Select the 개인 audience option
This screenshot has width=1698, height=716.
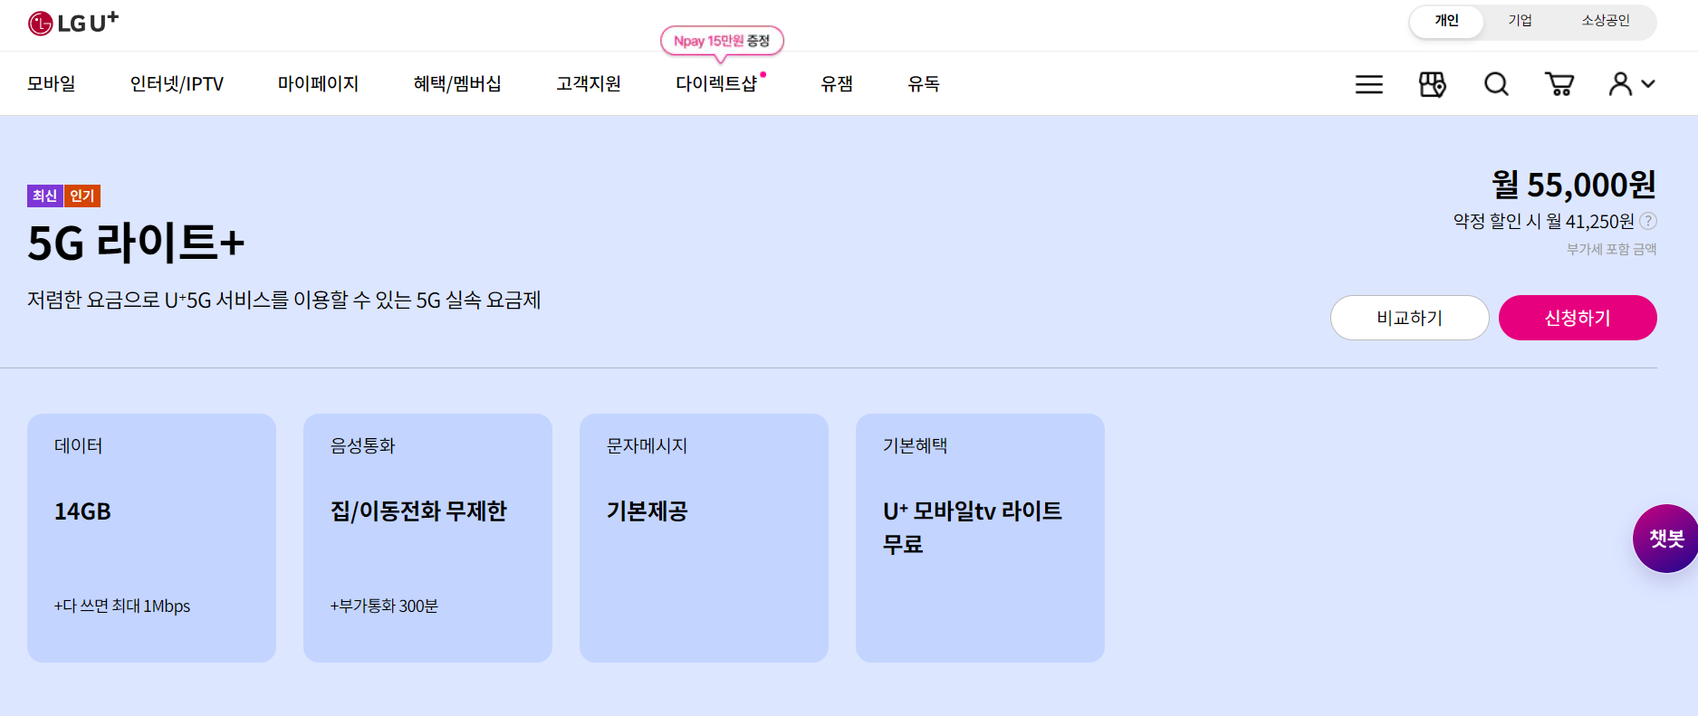click(x=1446, y=20)
